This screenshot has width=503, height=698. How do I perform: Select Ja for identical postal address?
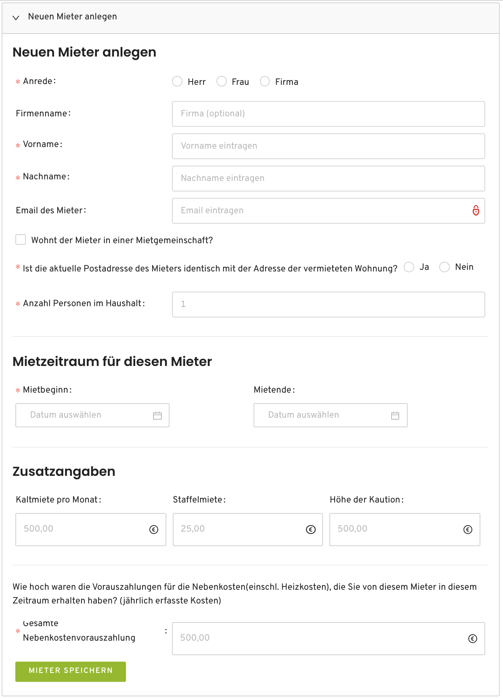click(409, 267)
